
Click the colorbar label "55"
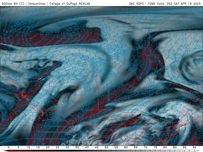coord(116,147)
